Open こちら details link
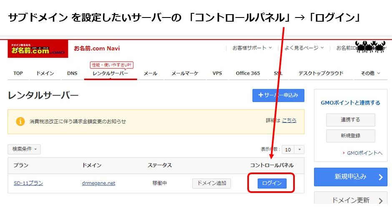392x210 pixels. point(289,120)
